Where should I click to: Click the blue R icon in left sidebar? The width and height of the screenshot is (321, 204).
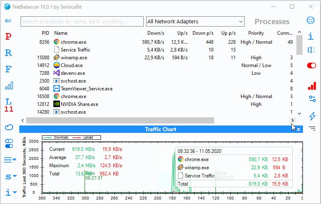click(x=8, y=53)
